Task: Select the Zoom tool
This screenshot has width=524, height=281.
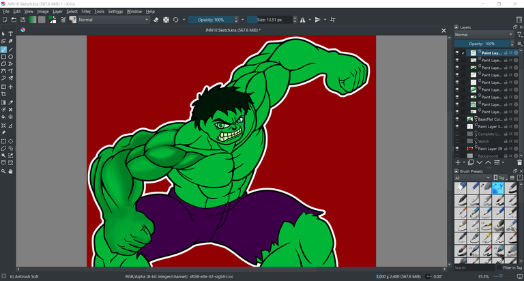Action: [3, 171]
